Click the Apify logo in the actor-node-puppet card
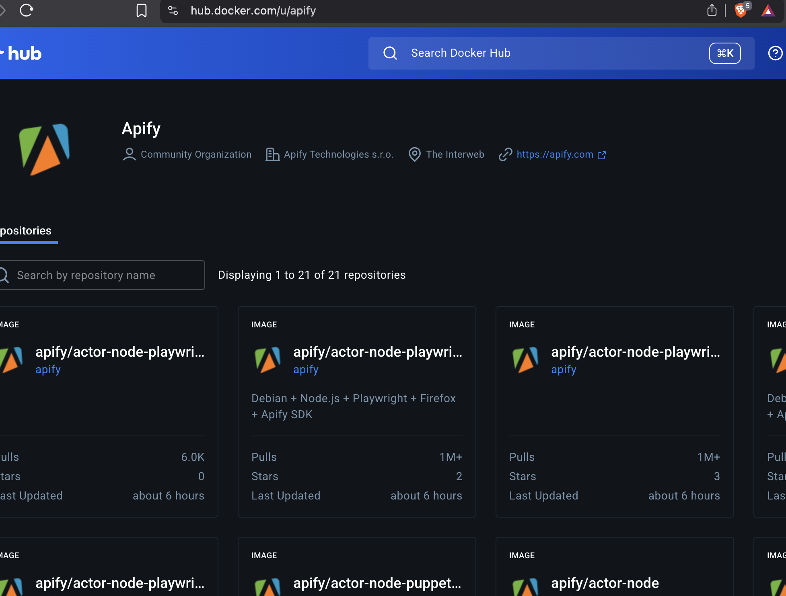This screenshot has height=596, width=786. pos(267,587)
